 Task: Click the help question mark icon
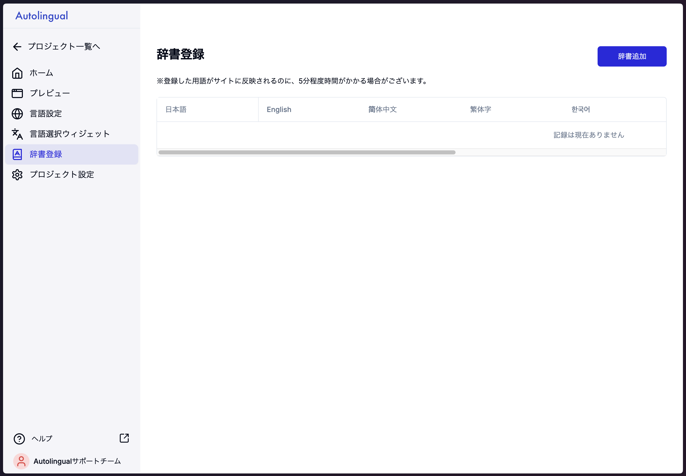[x=19, y=438]
